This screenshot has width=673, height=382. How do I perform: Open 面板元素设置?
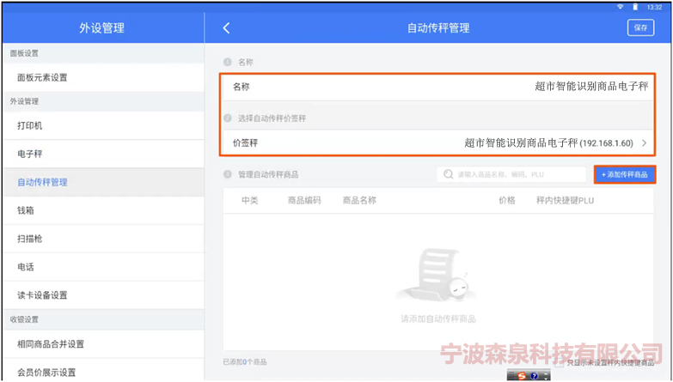42,78
